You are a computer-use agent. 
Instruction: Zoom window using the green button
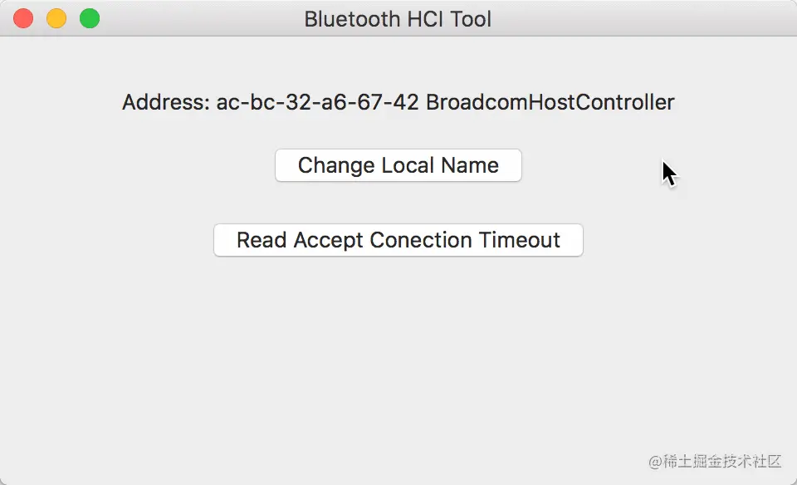(90, 18)
